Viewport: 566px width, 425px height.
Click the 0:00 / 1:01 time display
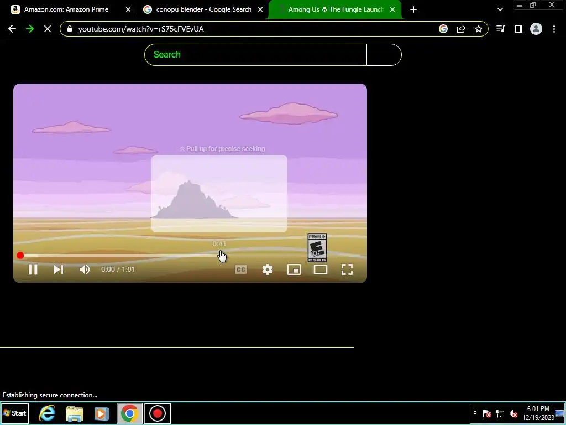(118, 269)
